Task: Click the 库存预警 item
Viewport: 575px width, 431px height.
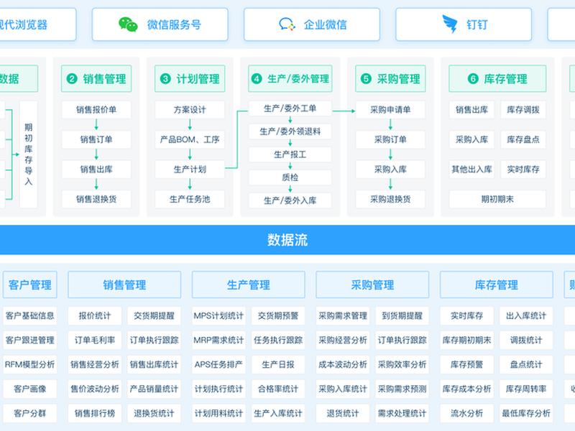Action: pyautogui.click(x=466, y=364)
